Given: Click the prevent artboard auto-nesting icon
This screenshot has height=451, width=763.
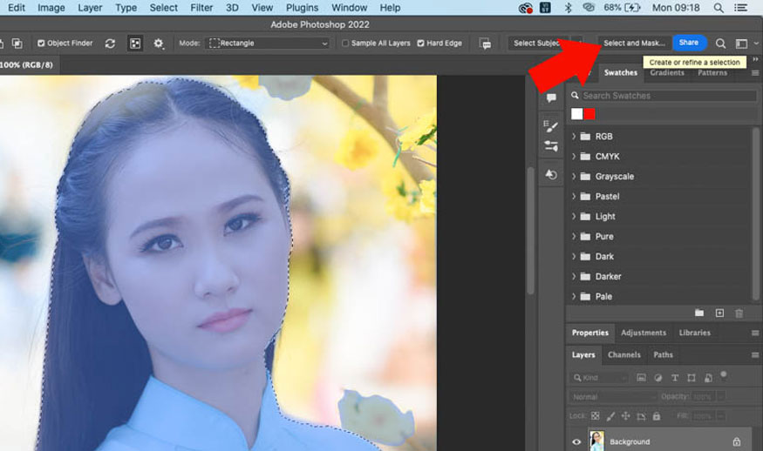Looking at the screenshot, I should pos(641,416).
